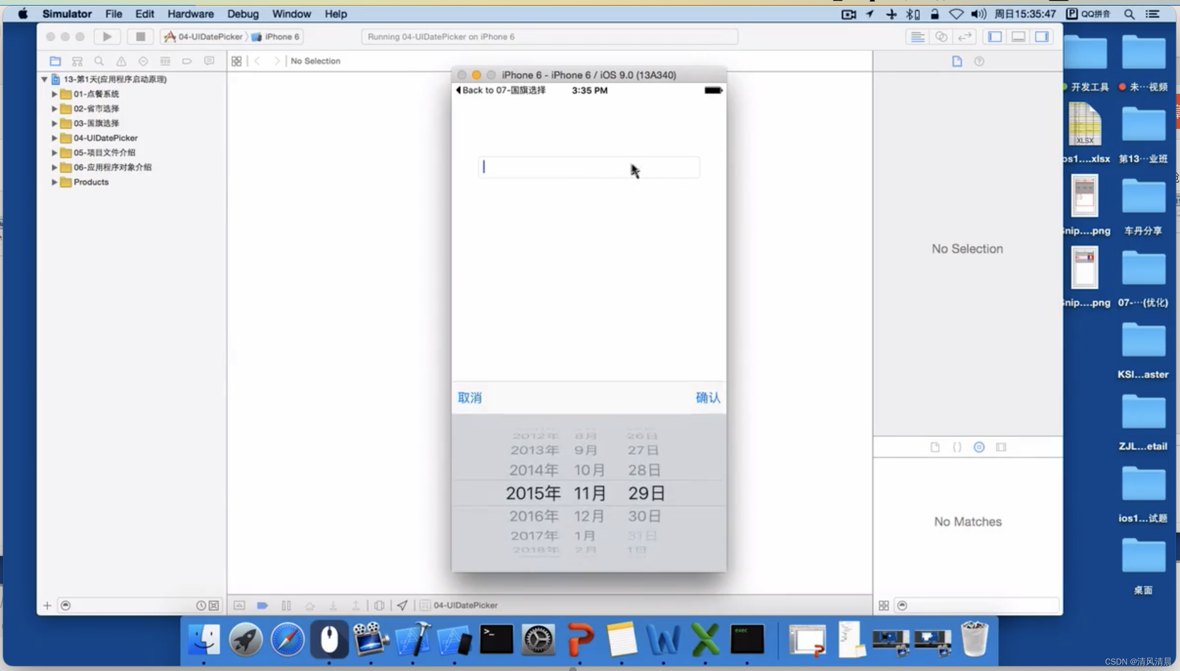
Task: Show the Standard editor
Action: coord(918,37)
